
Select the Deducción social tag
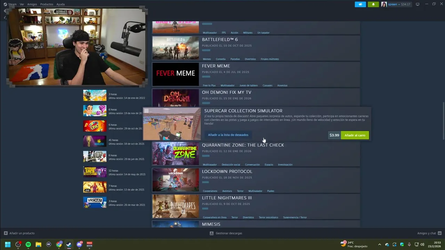click(x=231, y=165)
